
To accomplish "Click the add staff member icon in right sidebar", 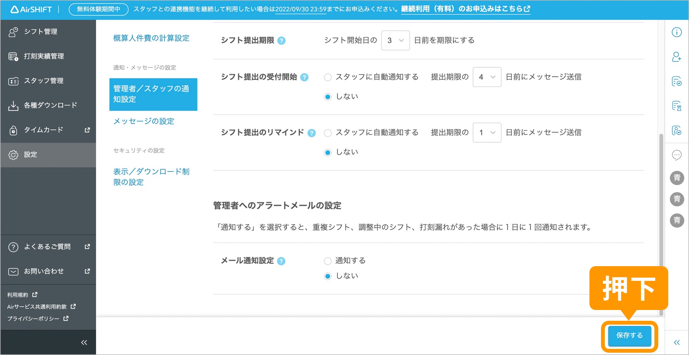I will (677, 57).
